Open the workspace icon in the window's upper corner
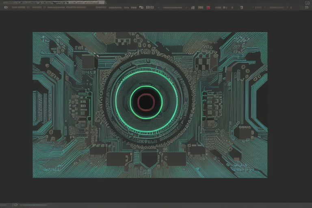 [x=307, y=2]
